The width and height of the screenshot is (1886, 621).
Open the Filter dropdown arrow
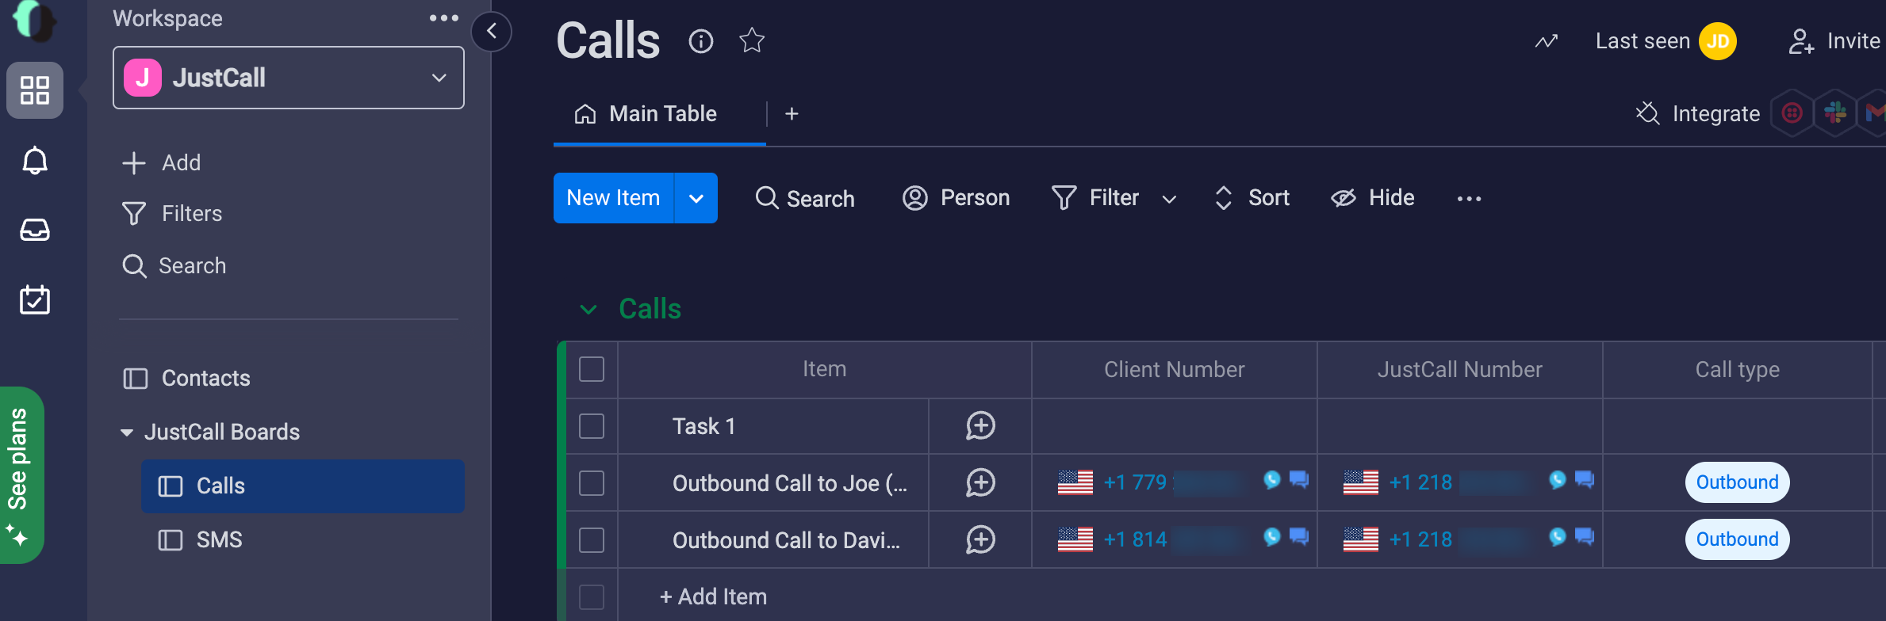point(1169,200)
